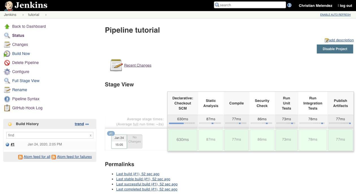Viewport: 356px width, 194px height.
Task: Open build #1 link in Build History
Action: (x=13, y=144)
